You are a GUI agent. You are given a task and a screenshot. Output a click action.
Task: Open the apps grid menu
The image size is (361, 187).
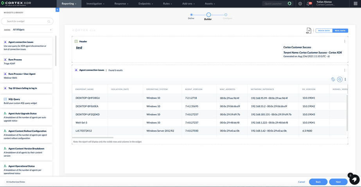(x=355, y=4)
